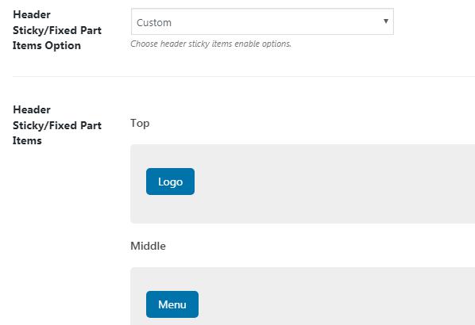Click 'Sticky/Fixed Part' text in the first setting label
This screenshot has height=325, width=475.
(x=57, y=30)
